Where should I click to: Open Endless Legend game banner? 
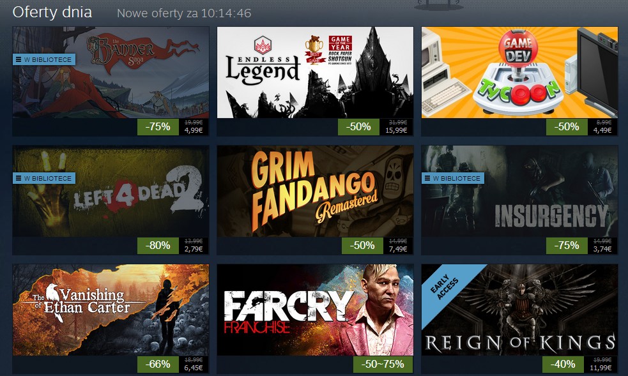coord(315,72)
